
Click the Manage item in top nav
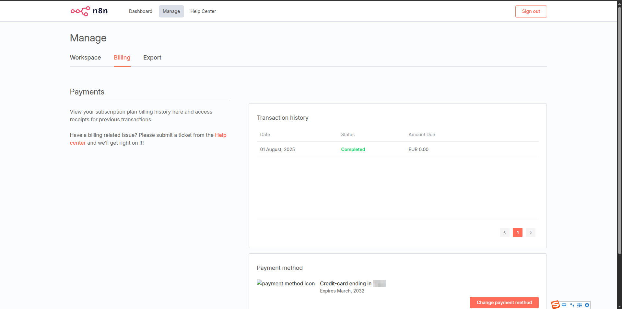(171, 11)
